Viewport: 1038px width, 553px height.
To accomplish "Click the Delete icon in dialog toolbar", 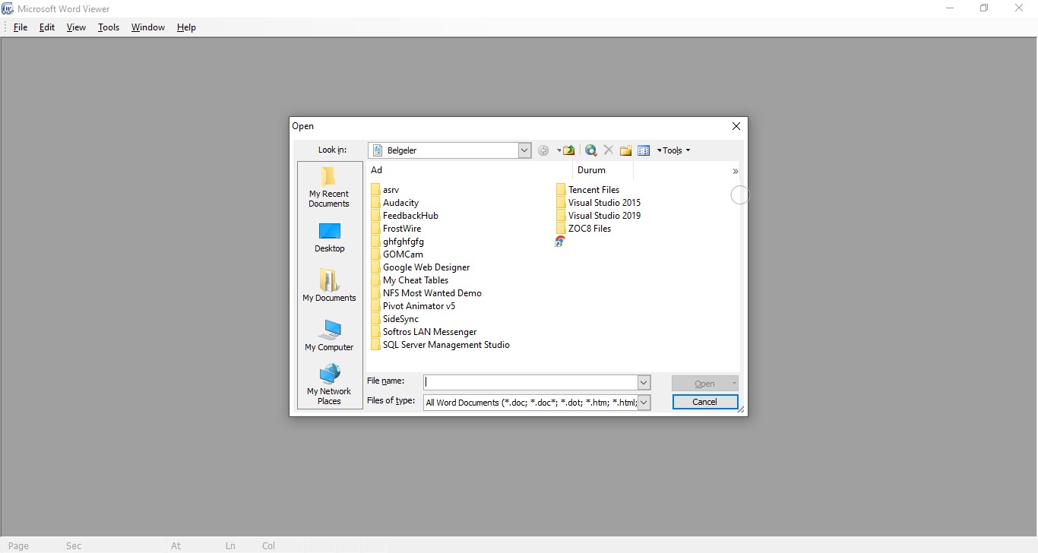I will coord(608,150).
